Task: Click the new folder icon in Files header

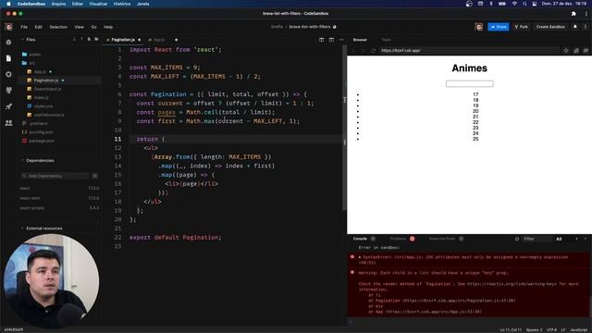Action: click(96, 39)
